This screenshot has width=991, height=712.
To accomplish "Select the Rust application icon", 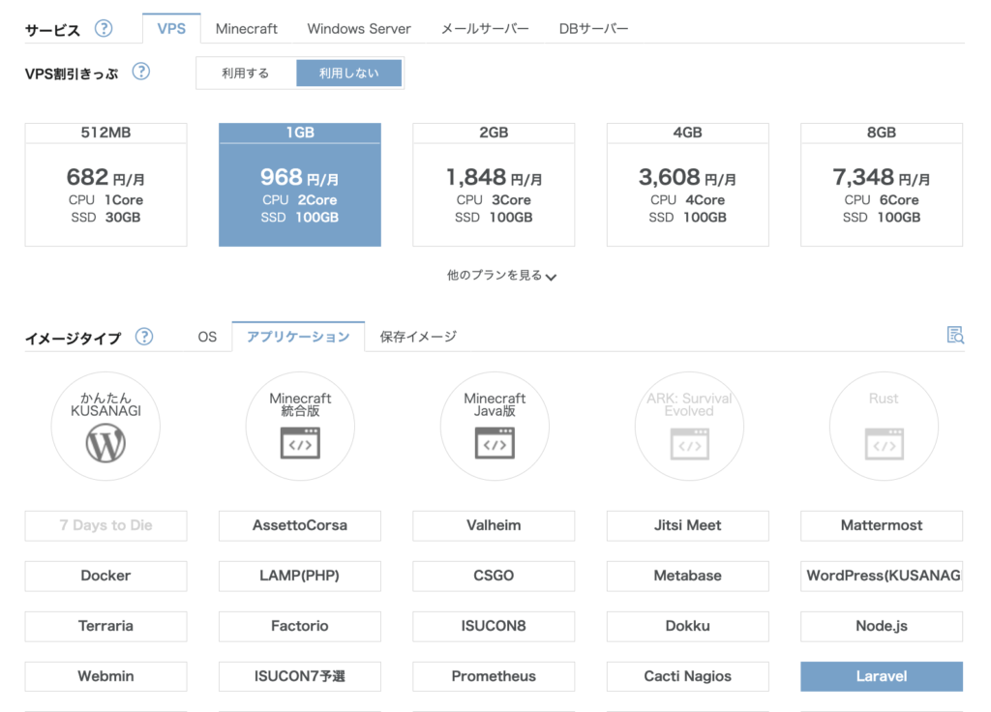I will coord(884,426).
